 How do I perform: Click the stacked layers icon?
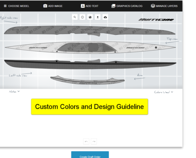tap(153, 6)
